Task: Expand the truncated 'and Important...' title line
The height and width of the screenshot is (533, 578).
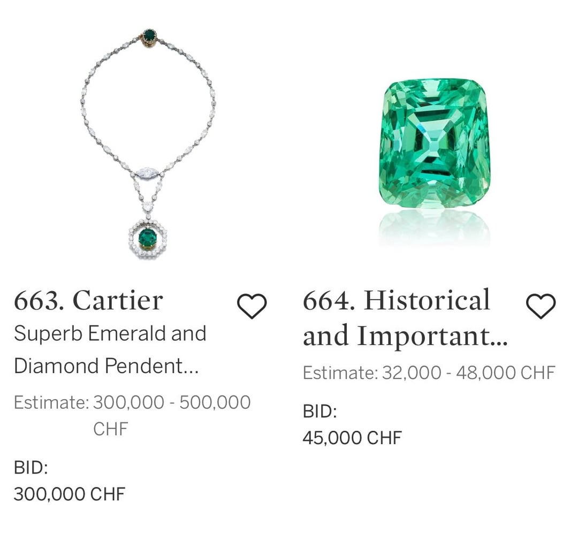Action: click(x=405, y=336)
